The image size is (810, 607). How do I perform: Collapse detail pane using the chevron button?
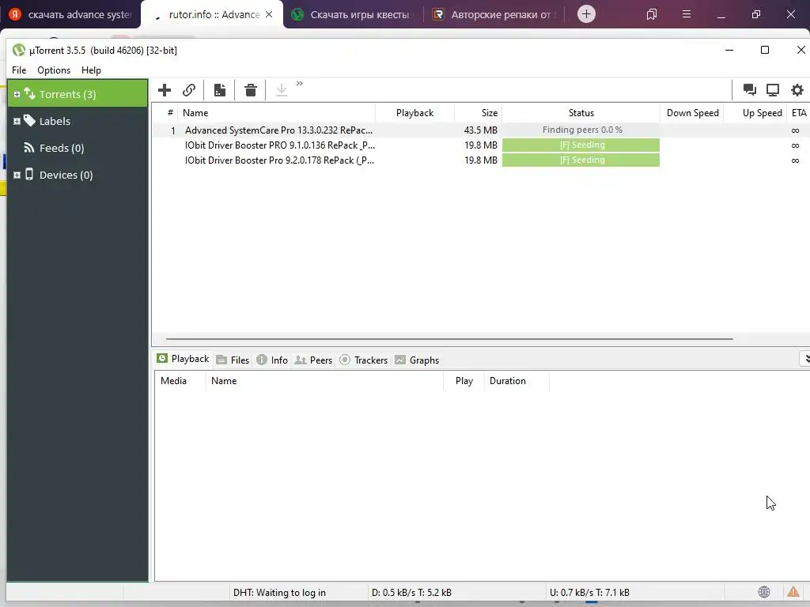pyautogui.click(x=804, y=359)
